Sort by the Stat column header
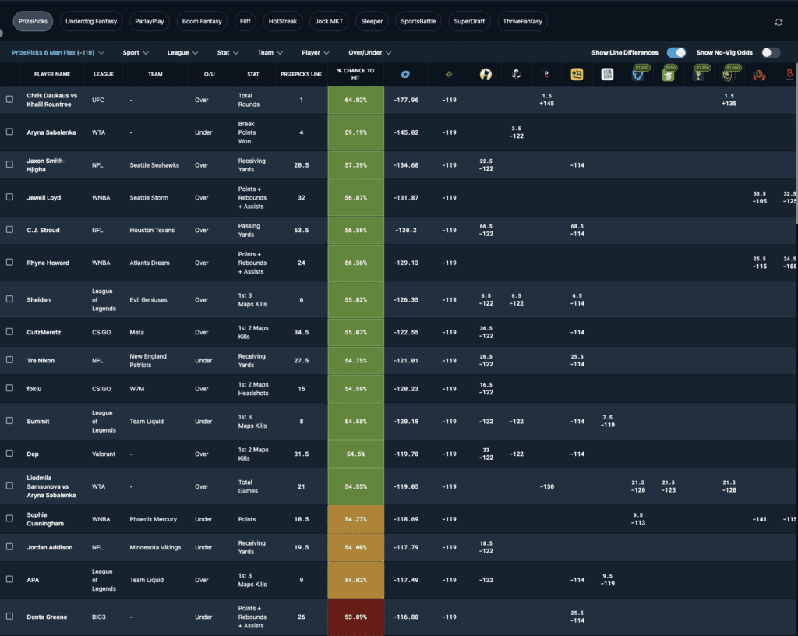Viewport: 798px width, 636px height. (253, 74)
